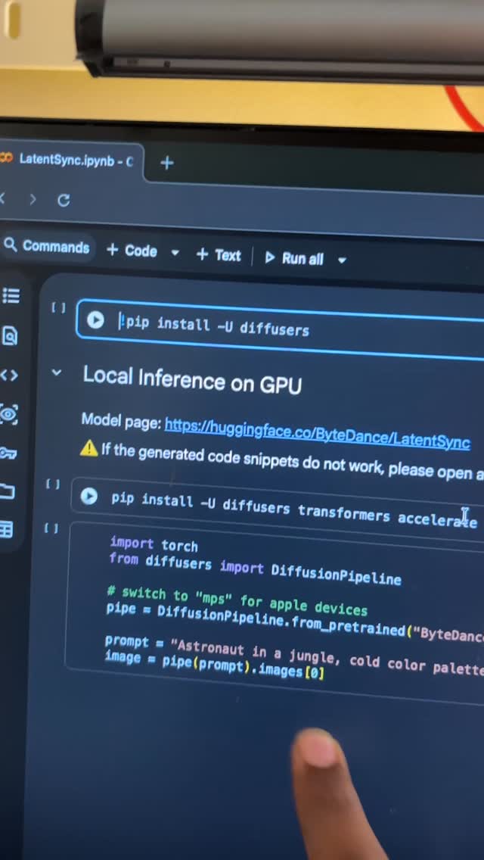Go forward with browser arrow
Image resolution: width=484 pixels, height=860 pixels.
point(33,199)
